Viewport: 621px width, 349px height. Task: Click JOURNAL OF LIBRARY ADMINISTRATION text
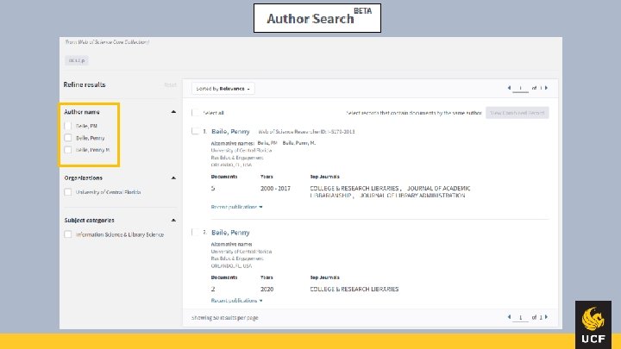412,196
